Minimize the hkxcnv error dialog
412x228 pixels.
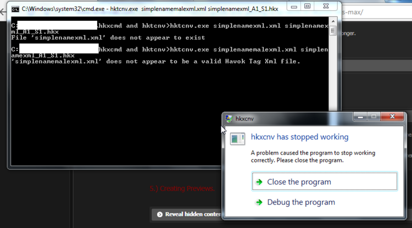coord(360,117)
